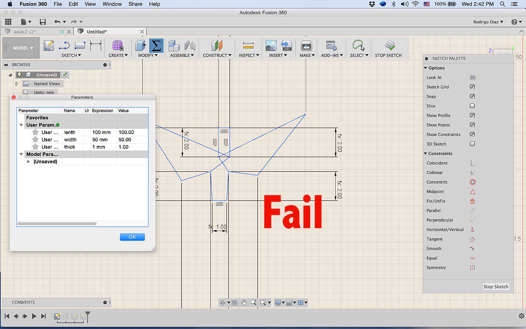Click the Select tool icon
The width and height of the screenshot is (526, 329).
358,46
